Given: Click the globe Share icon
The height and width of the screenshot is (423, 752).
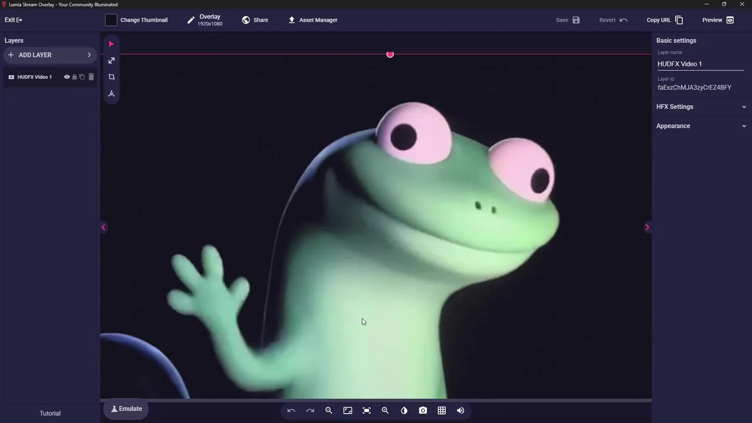Looking at the screenshot, I should click(x=246, y=20).
